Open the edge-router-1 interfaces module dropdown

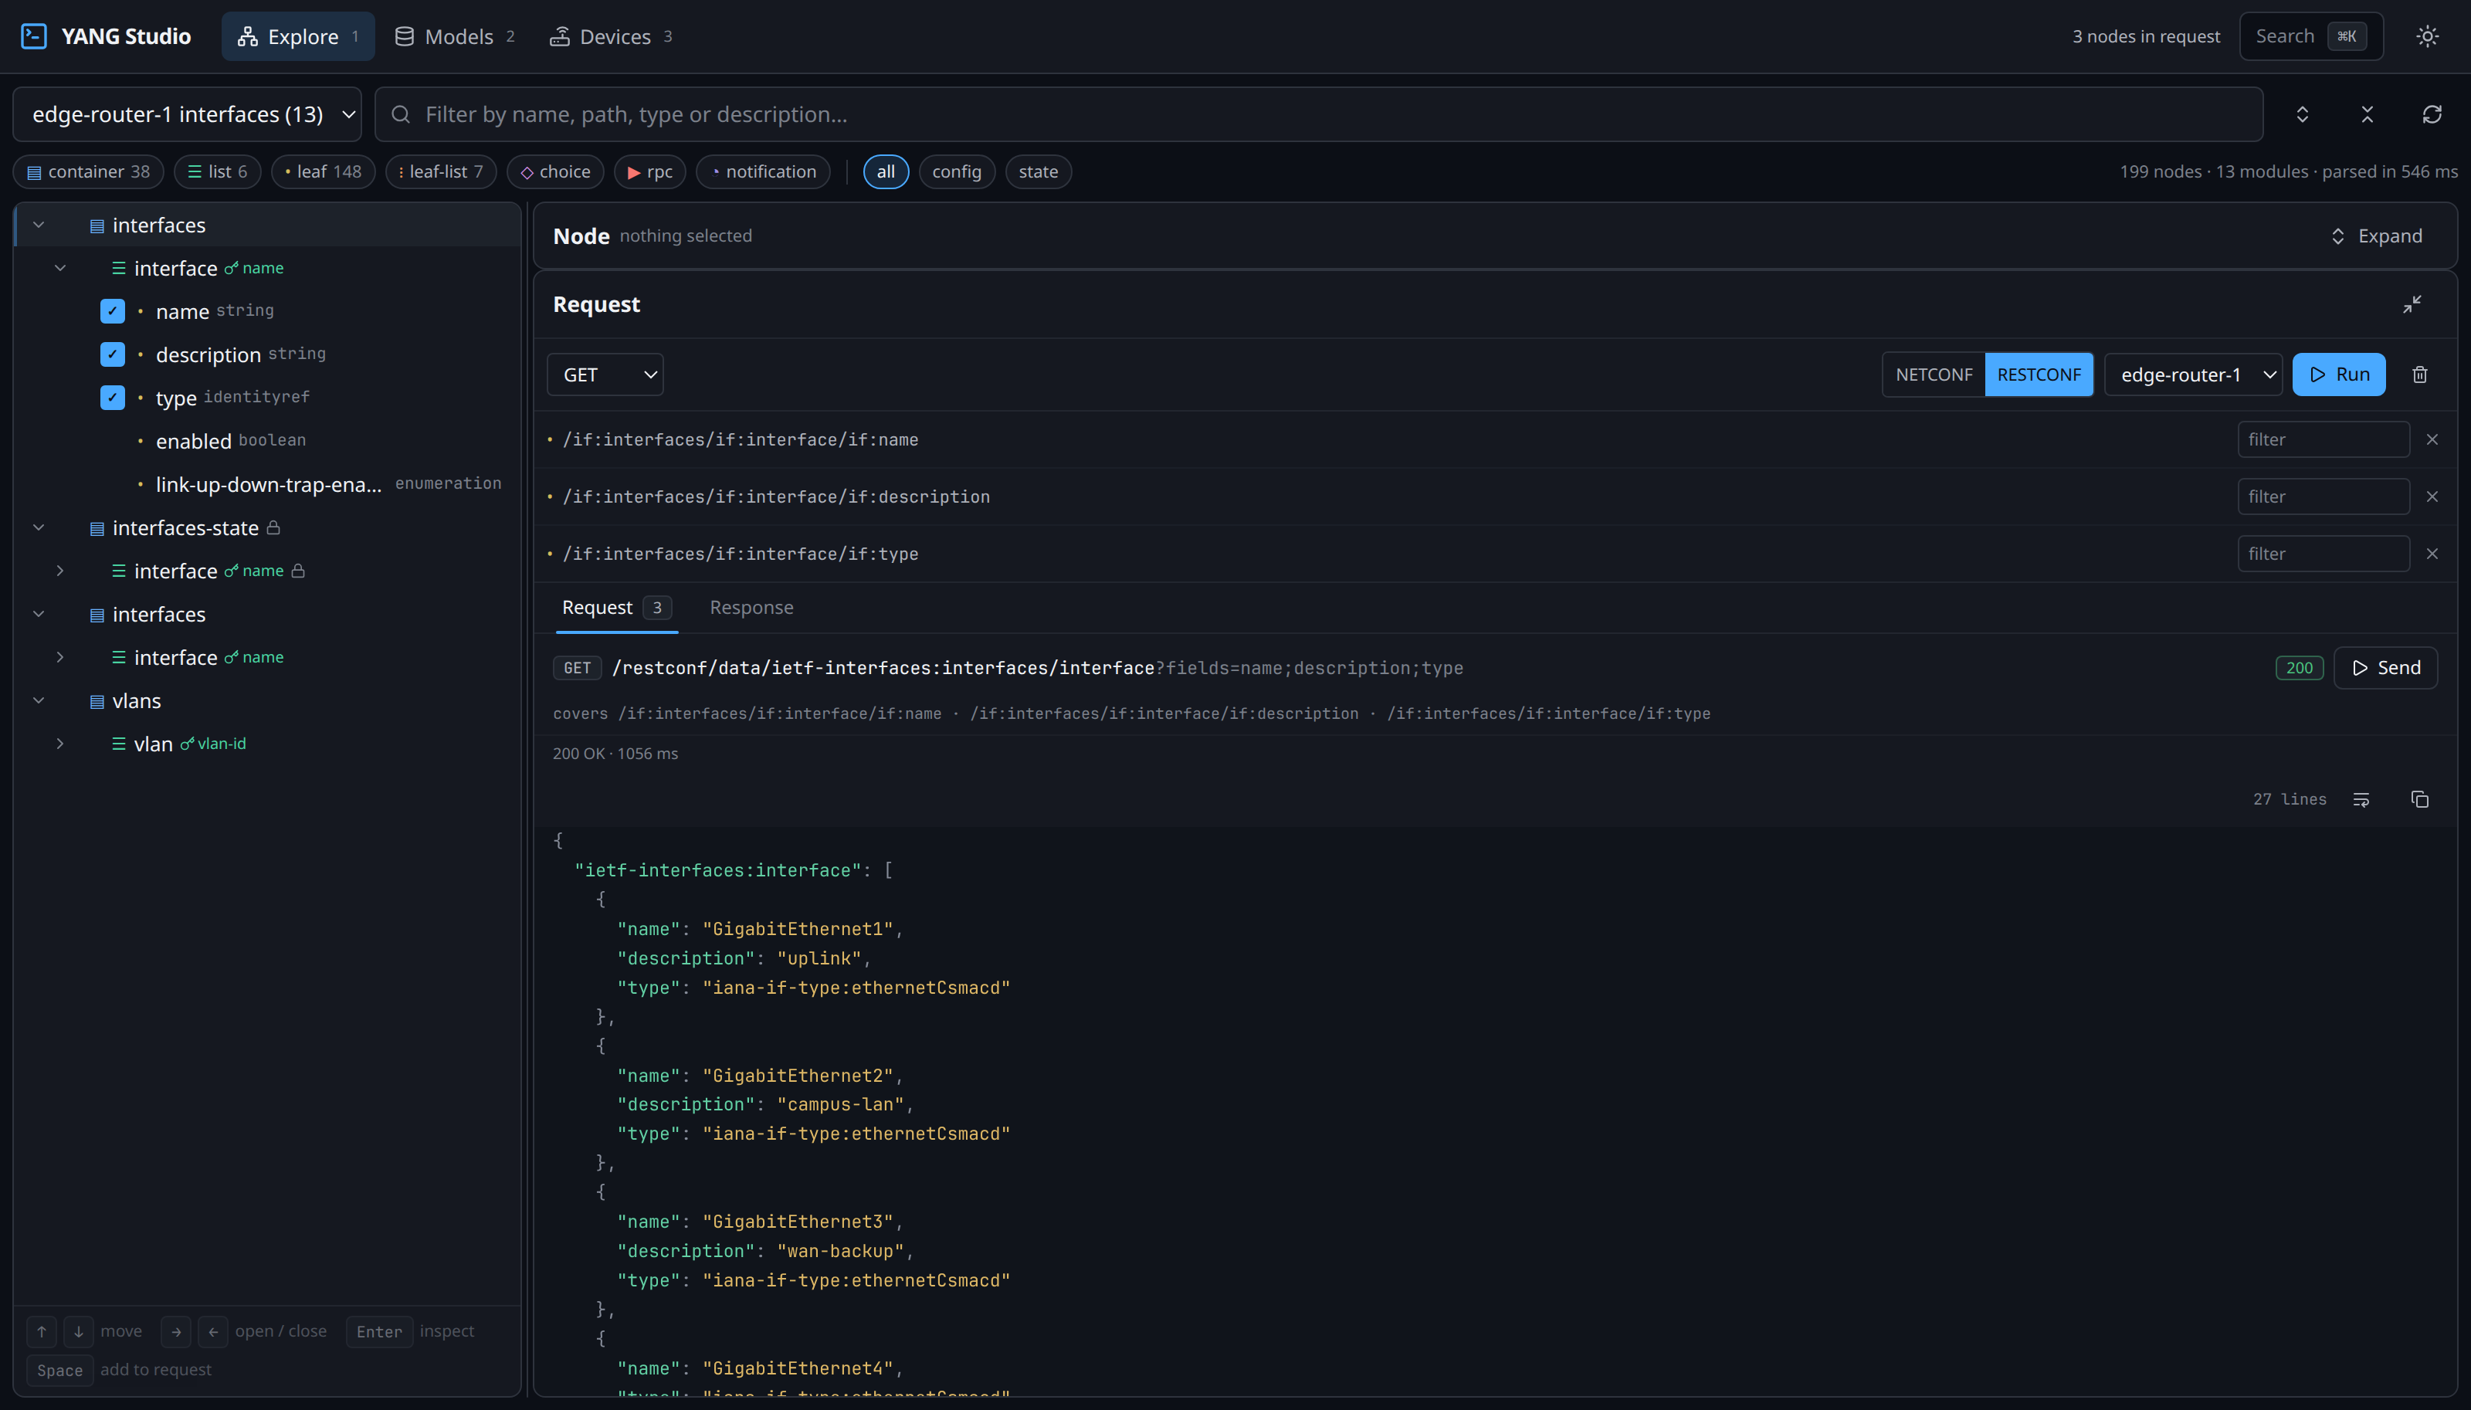tap(187, 114)
